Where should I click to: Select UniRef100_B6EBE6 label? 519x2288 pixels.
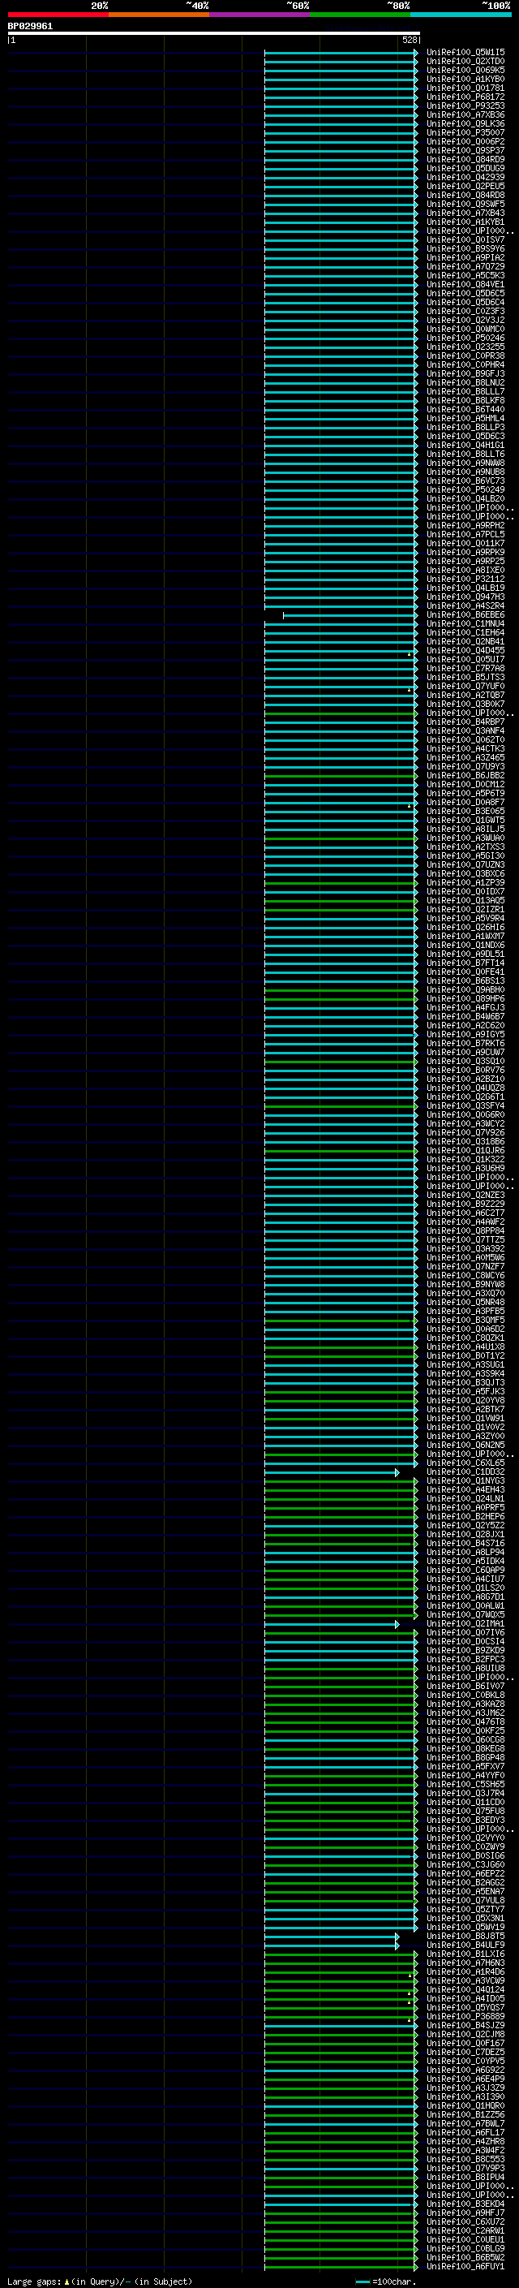[x=465, y=614]
